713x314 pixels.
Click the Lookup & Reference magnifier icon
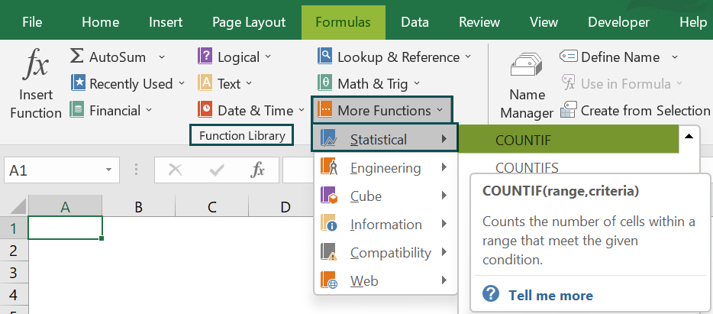point(325,57)
